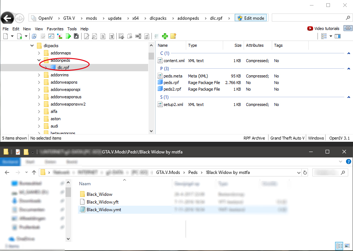Open the Tools menu in OpenIV
Viewport: 353px width, 251px height.
[x=72, y=29]
